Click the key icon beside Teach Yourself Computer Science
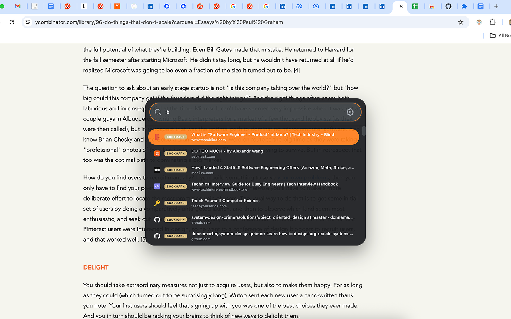The width and height of the screenshot is (511, 319). (157, 203)
